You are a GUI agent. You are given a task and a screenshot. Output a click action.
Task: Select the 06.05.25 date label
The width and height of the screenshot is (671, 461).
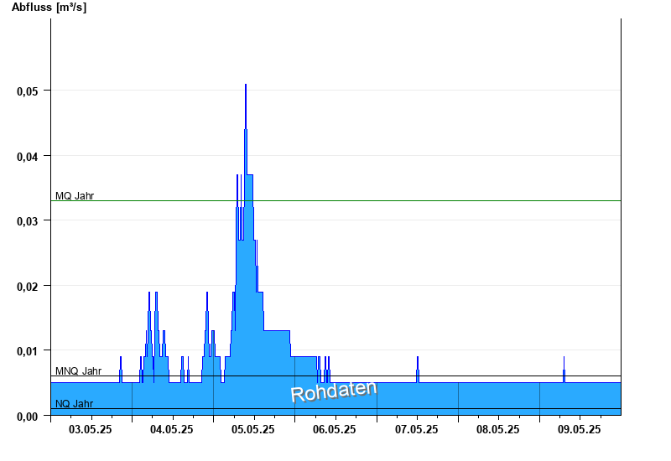334,429
